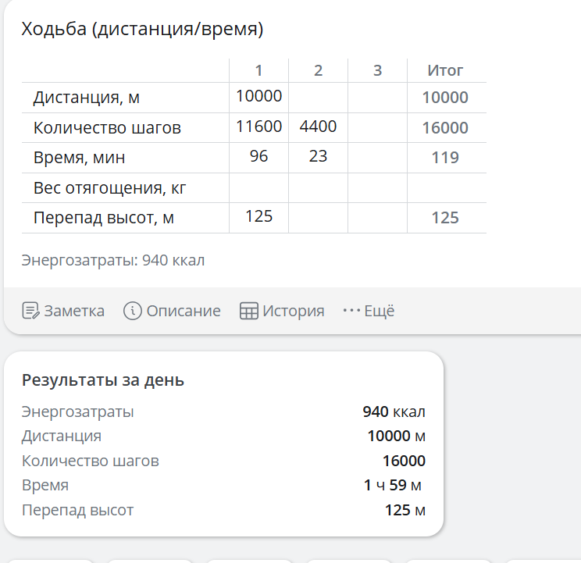Edit the Количество шагов set 1 value 11600
This screenshot has height=563, width=581.
pyautogui.click(x=259, y=126)
